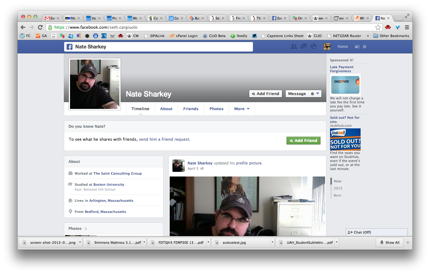The height and width of the screenshot is (274, 430).
Task: Click the browser back arrow
Action: (23, 27)
